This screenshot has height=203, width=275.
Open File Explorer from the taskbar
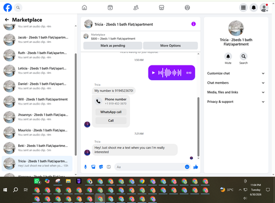pyautogui.click(x=68, y=182)
